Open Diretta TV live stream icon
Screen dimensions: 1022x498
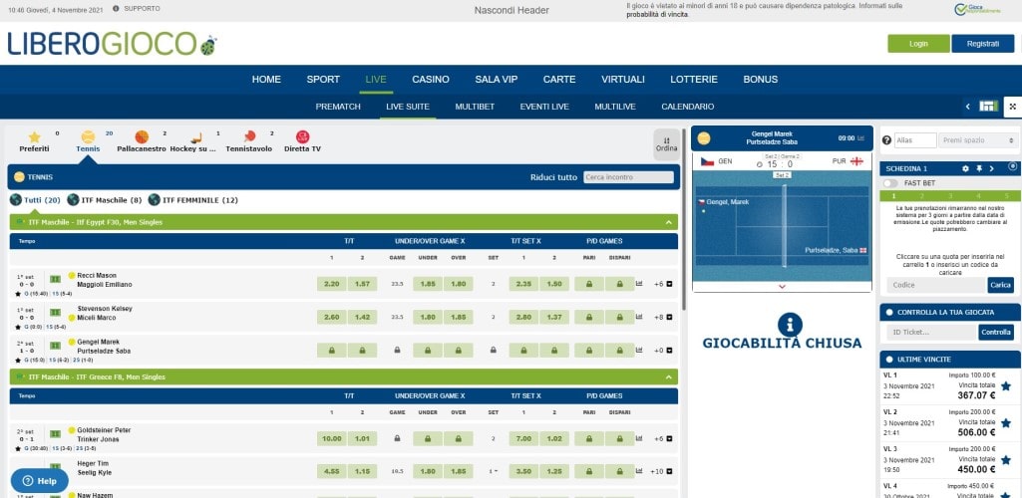[x=302, y=136]
